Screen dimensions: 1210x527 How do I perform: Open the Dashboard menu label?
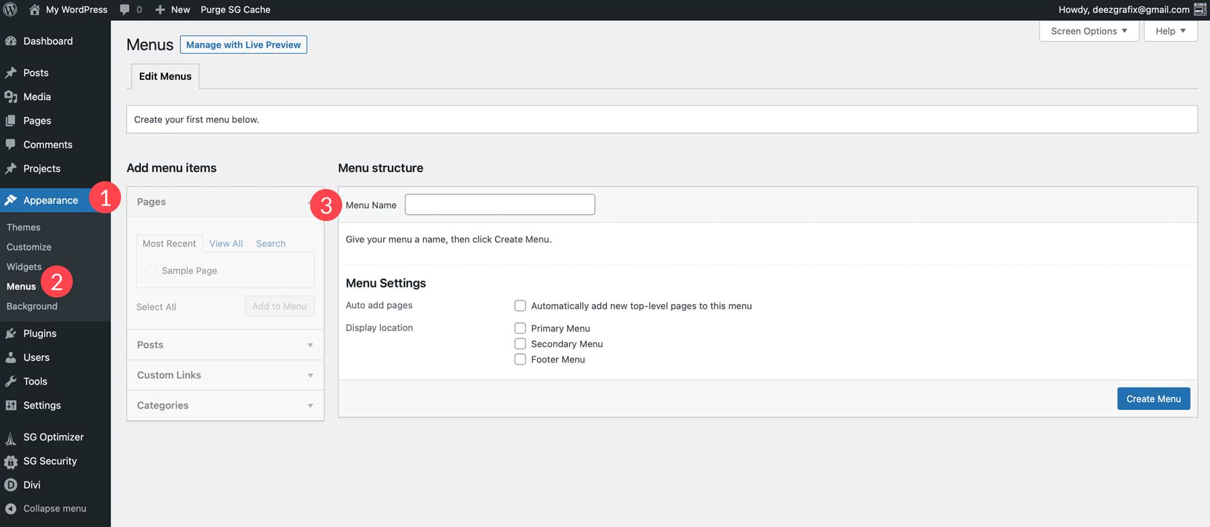pos(48,41)
